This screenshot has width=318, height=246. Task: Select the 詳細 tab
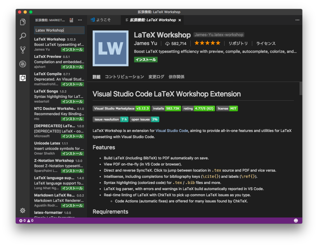pos(97,77)
